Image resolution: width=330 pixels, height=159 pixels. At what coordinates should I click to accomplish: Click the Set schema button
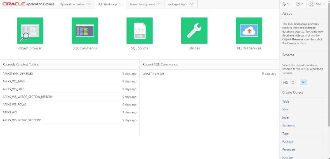pyautogui.click(x=304, y=82)
